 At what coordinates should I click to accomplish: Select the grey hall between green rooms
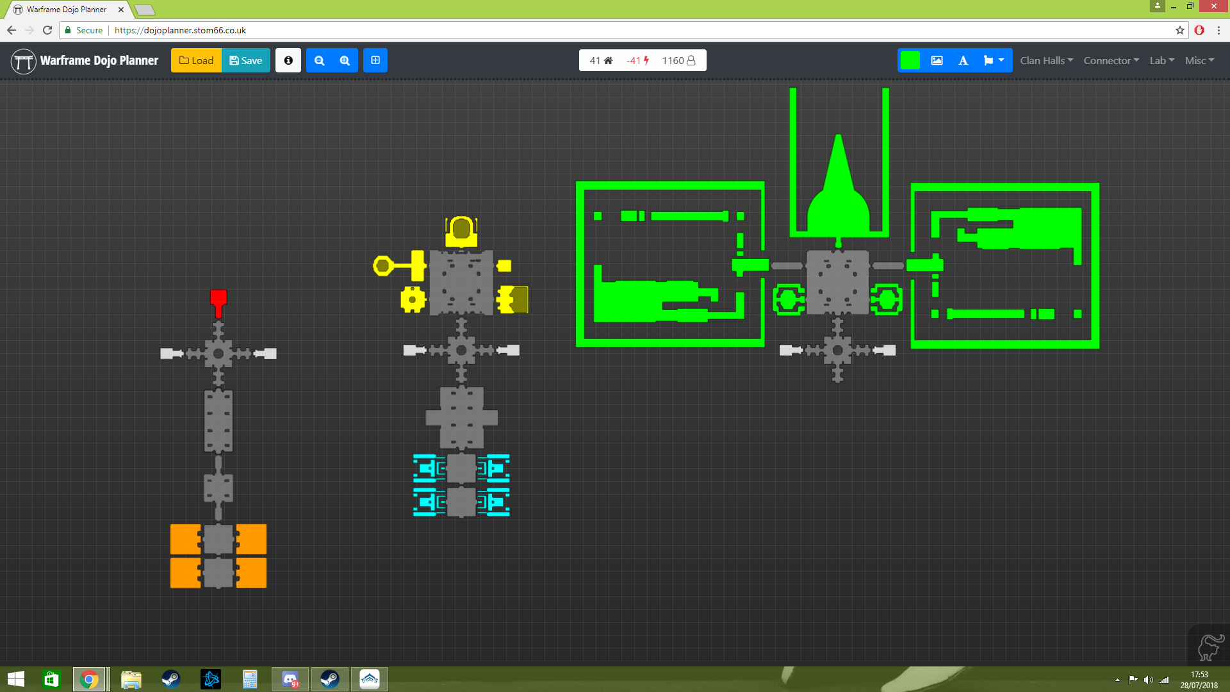click(837, 282)
